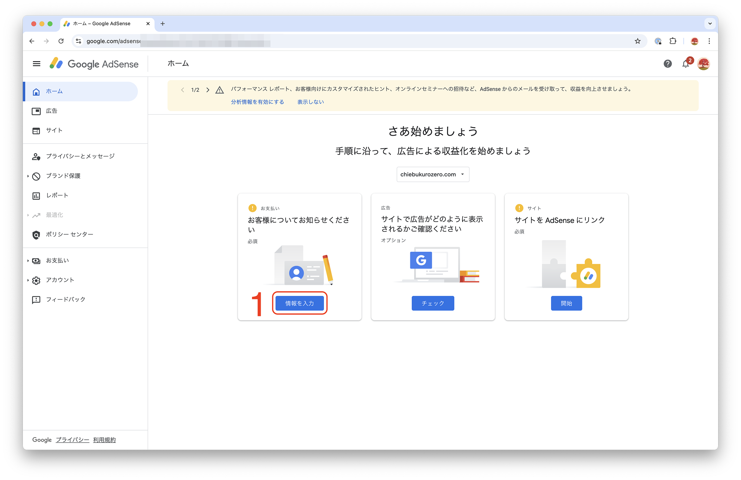This screenshot has height=480, width=741.
Task: Expand the ブランド保護 sidebar section
Action: 28,176
